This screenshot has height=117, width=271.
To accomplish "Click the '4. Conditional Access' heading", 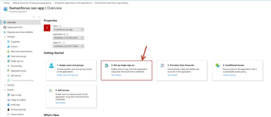I will pos(233,65).
